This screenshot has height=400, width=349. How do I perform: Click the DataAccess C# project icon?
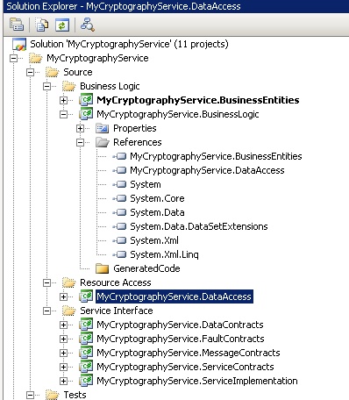tap(86, 296)
